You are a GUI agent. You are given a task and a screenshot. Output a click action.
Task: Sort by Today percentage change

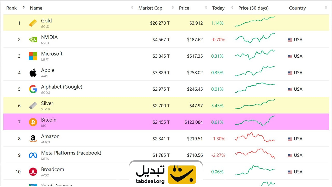[218, 8]
